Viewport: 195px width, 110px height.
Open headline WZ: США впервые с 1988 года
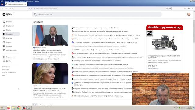[x=107, y=35]
